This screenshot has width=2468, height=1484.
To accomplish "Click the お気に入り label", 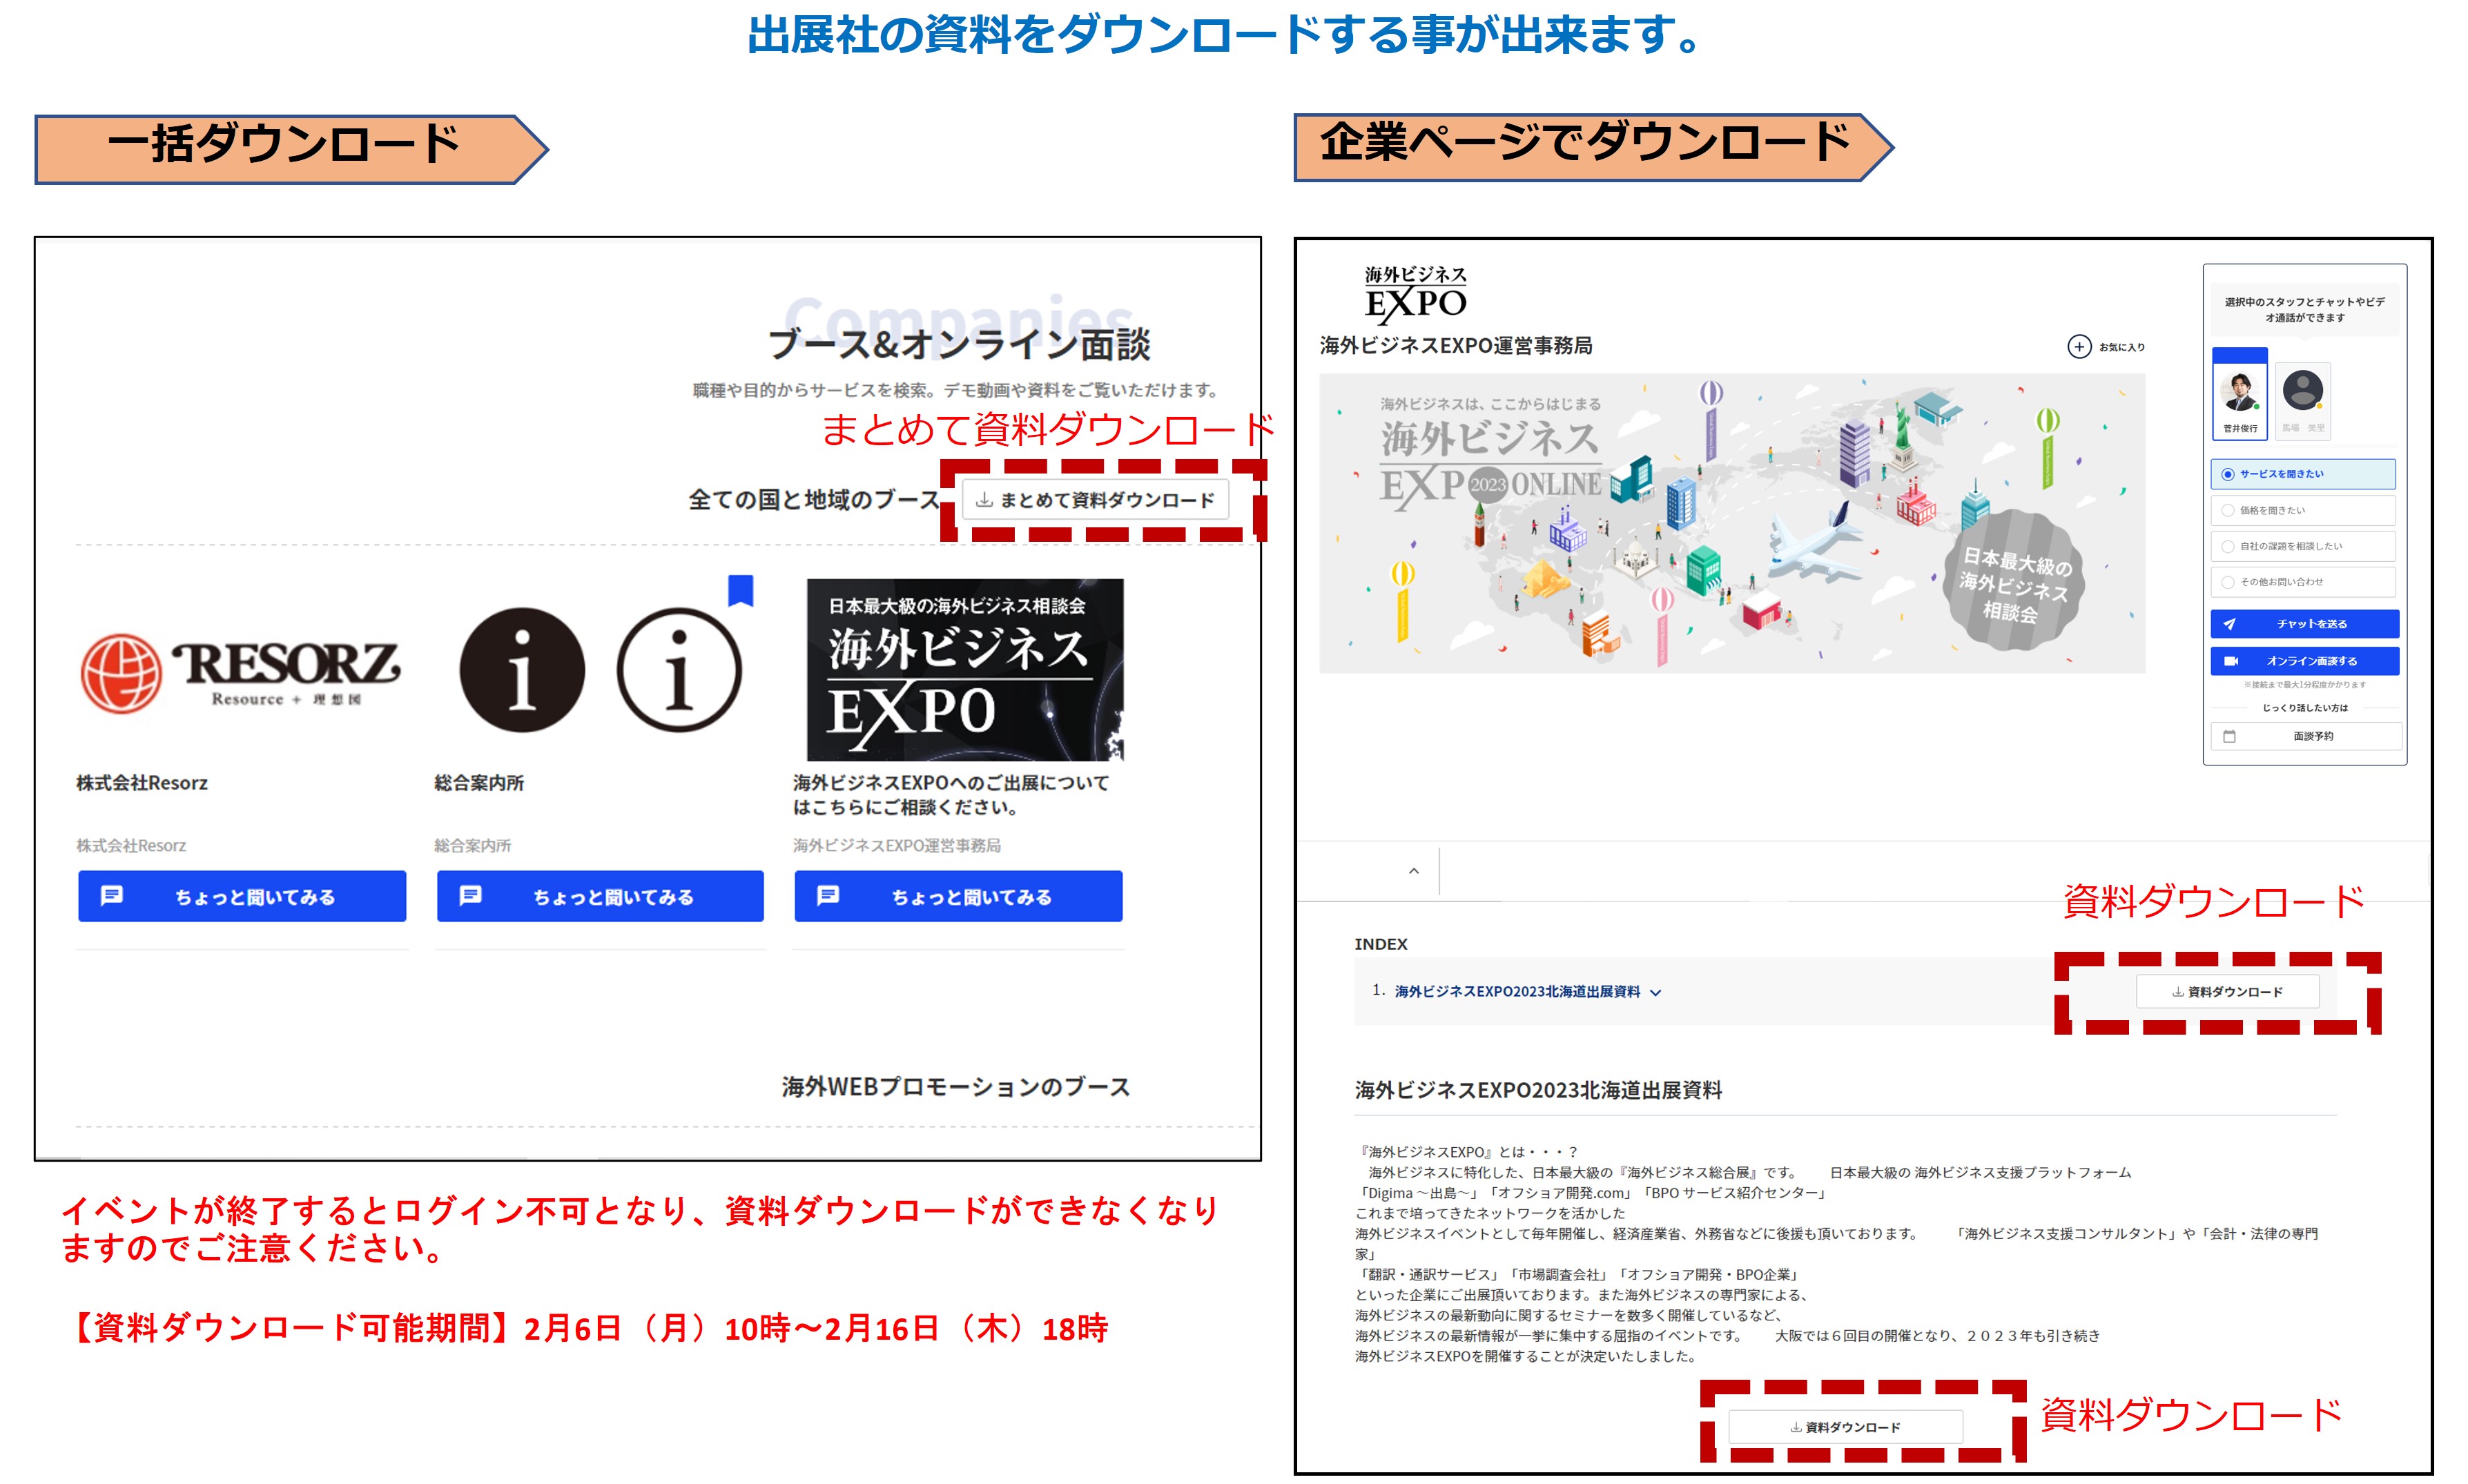I will [2121, 347].
